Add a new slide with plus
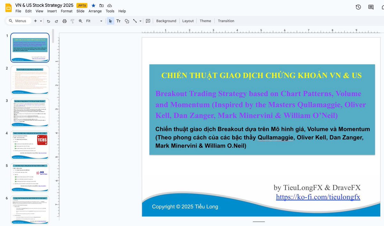This screenshot has width=384, height=226. [x=36, y=21]
